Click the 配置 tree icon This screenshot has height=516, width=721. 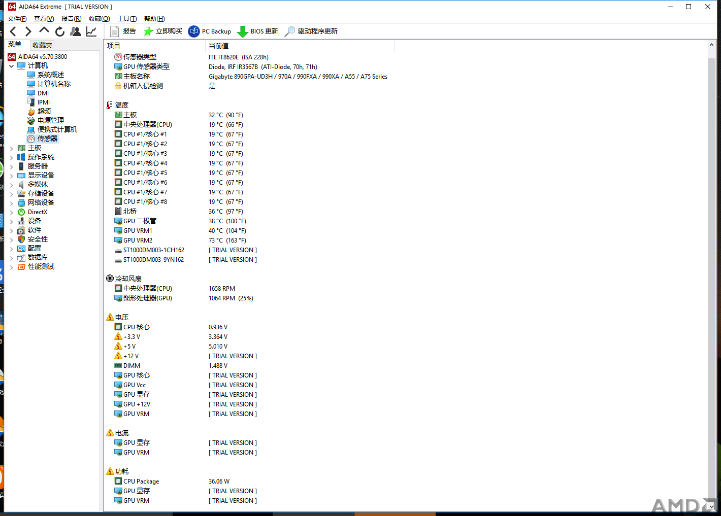pos(21,249)
